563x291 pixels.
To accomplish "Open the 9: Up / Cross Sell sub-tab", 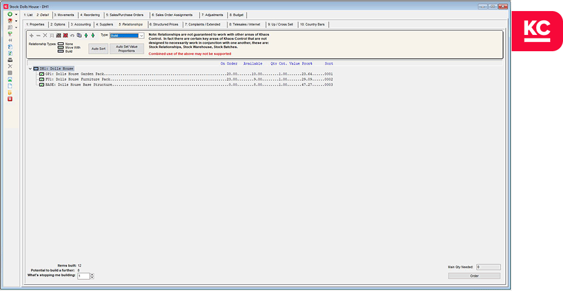I will (281, 24).
